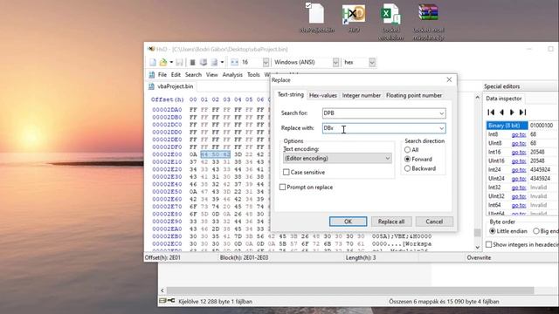Click the HxD app icon in title bar
Viewport: 559px width, 314px height.
151,49
